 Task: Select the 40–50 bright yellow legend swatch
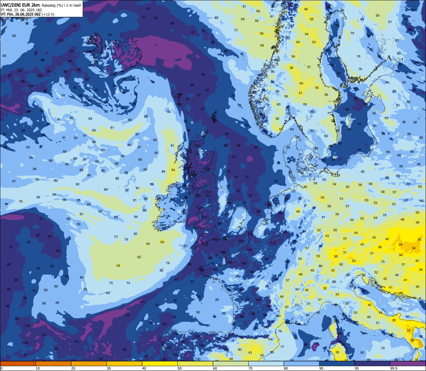160,363
